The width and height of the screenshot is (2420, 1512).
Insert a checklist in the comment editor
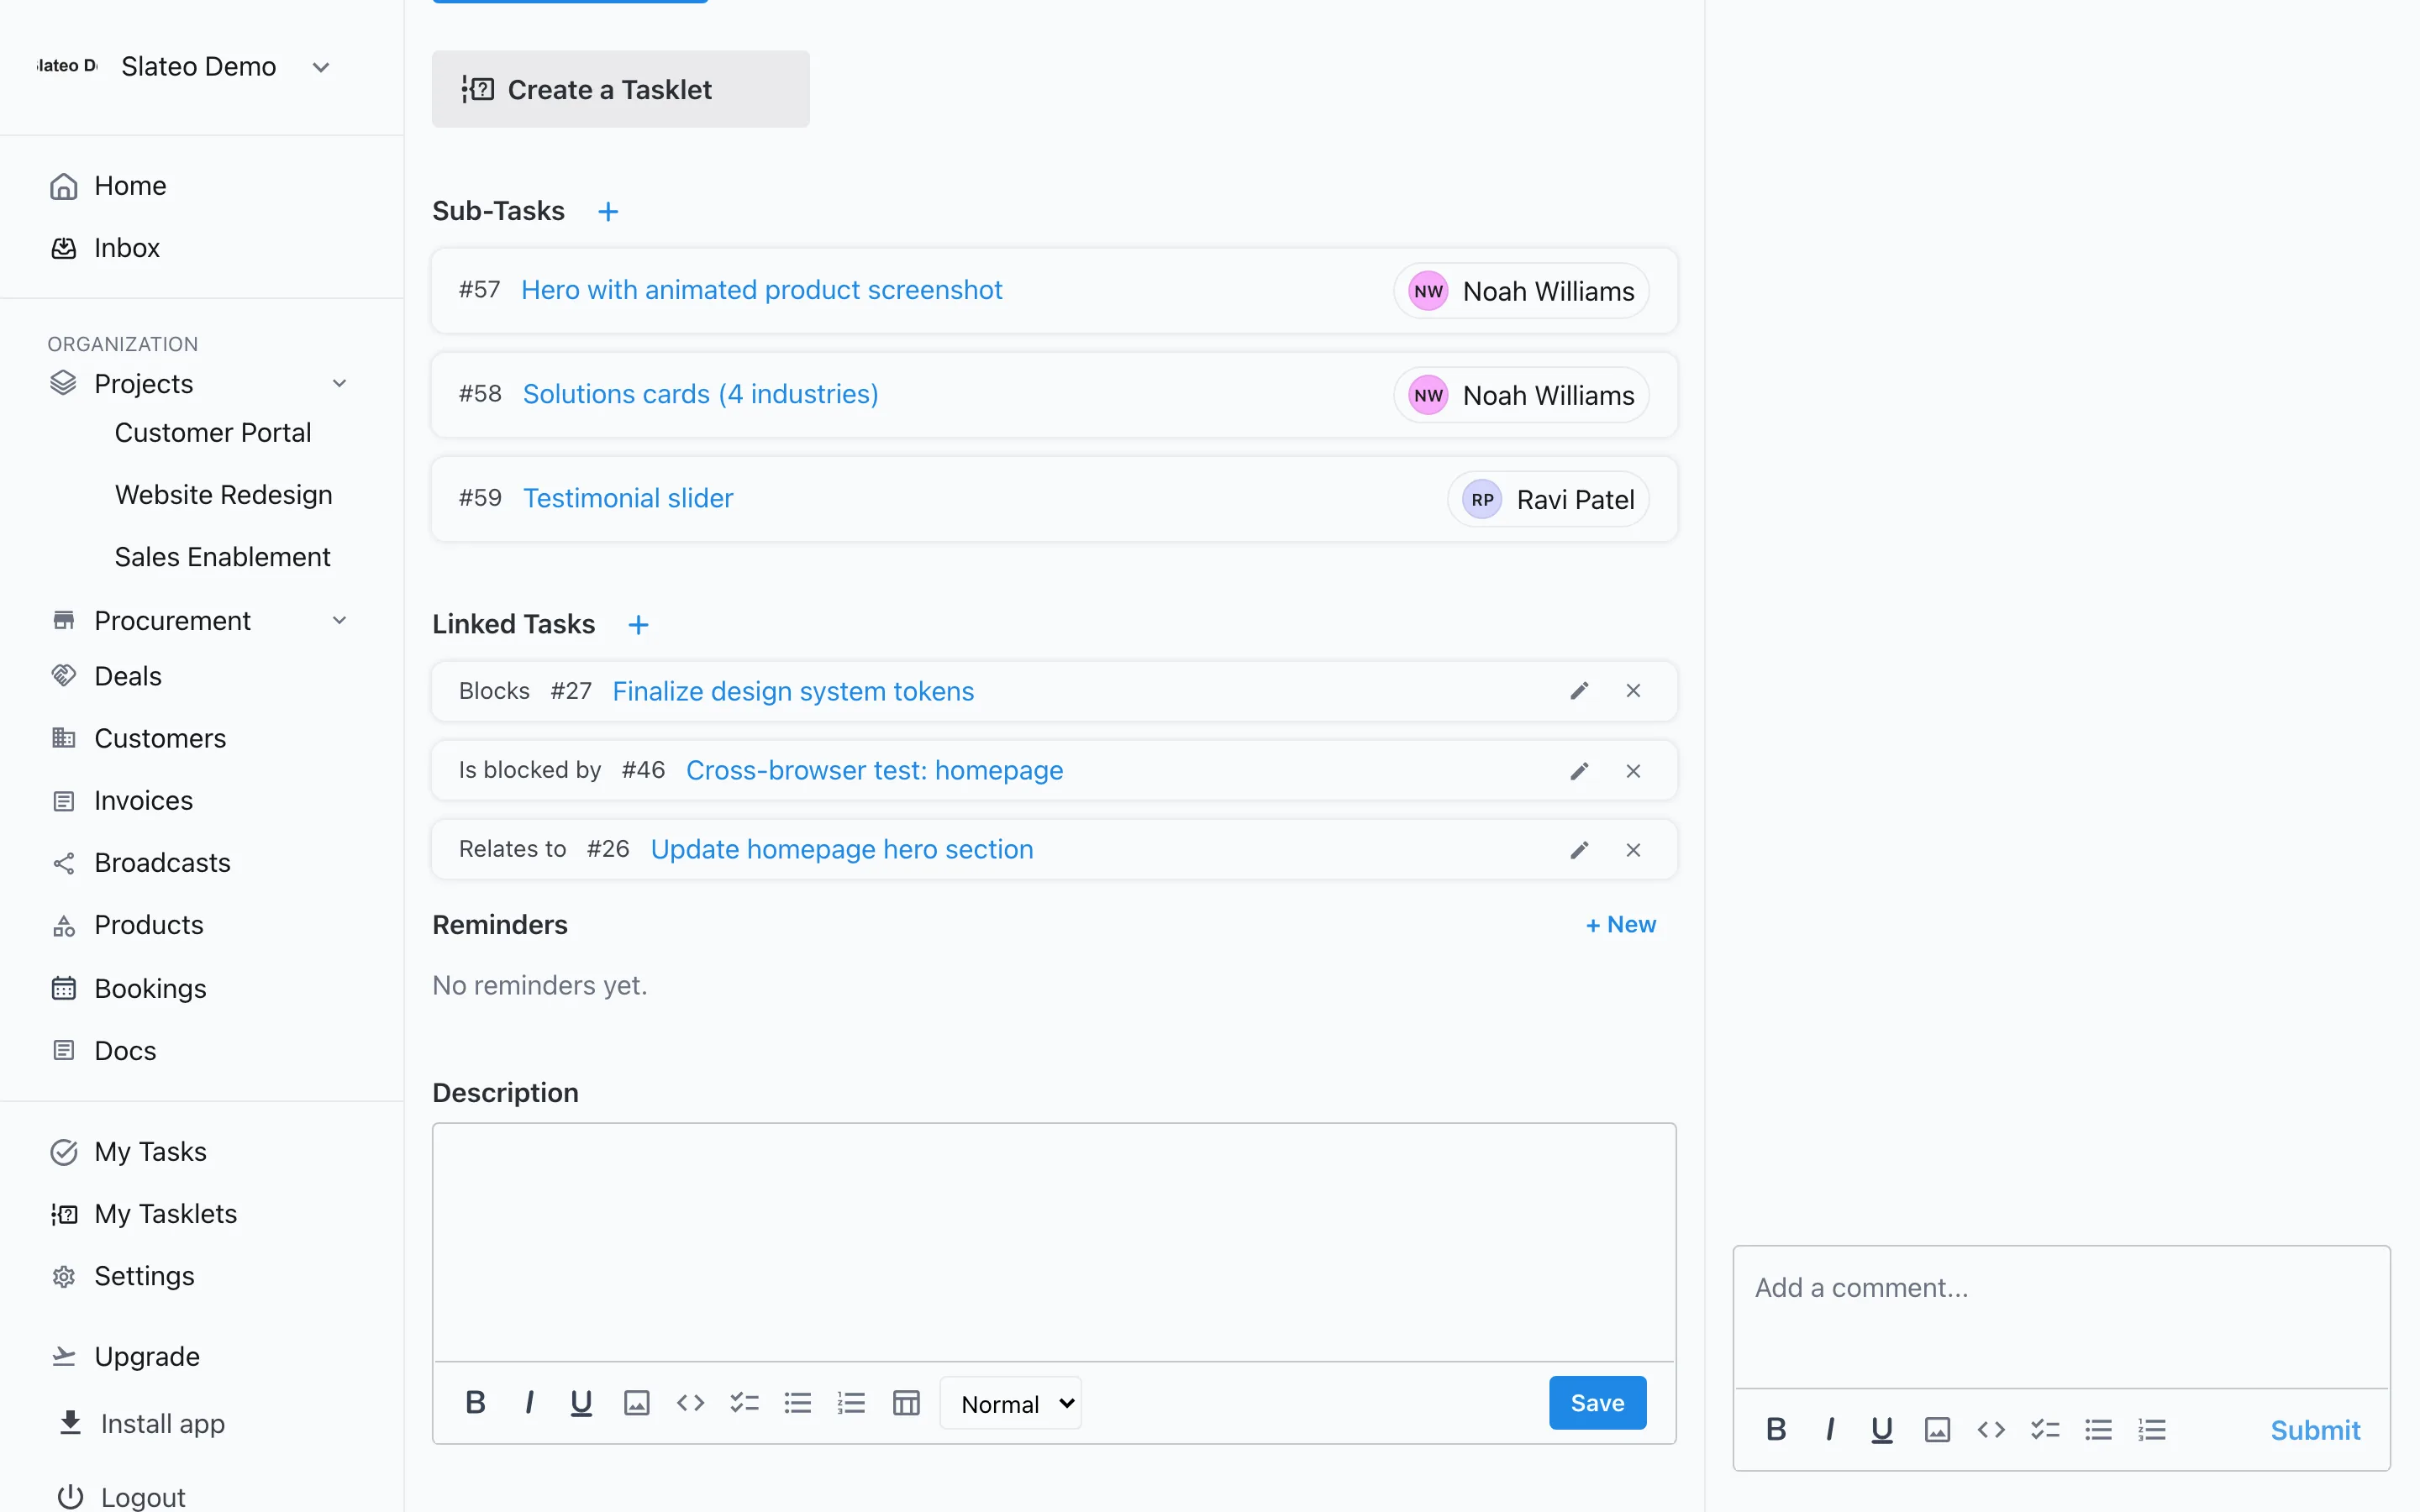(x=2045, y=1430)
